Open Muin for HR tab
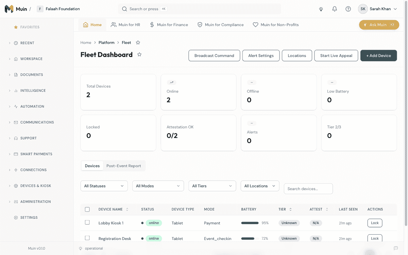This screenshot has width=408, height=255. click(125, 25)
